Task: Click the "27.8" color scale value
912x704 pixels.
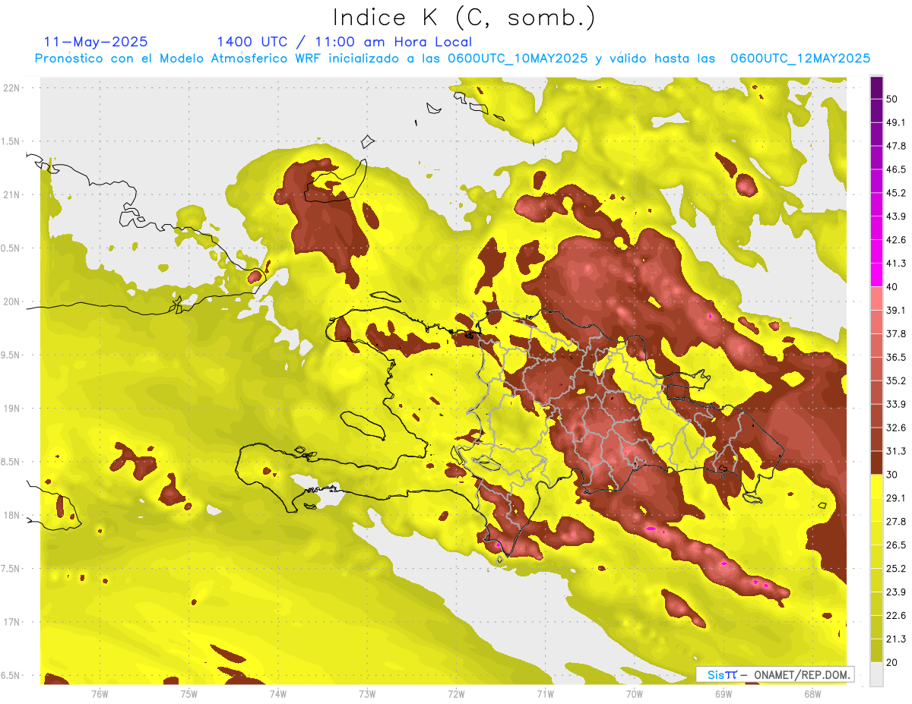Action: click(x=895, y=522)
